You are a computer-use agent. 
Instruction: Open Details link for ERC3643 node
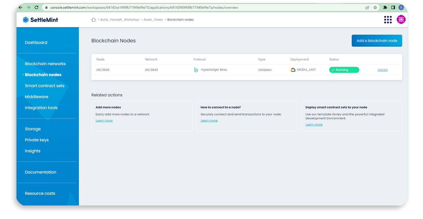tap(382, 70)
